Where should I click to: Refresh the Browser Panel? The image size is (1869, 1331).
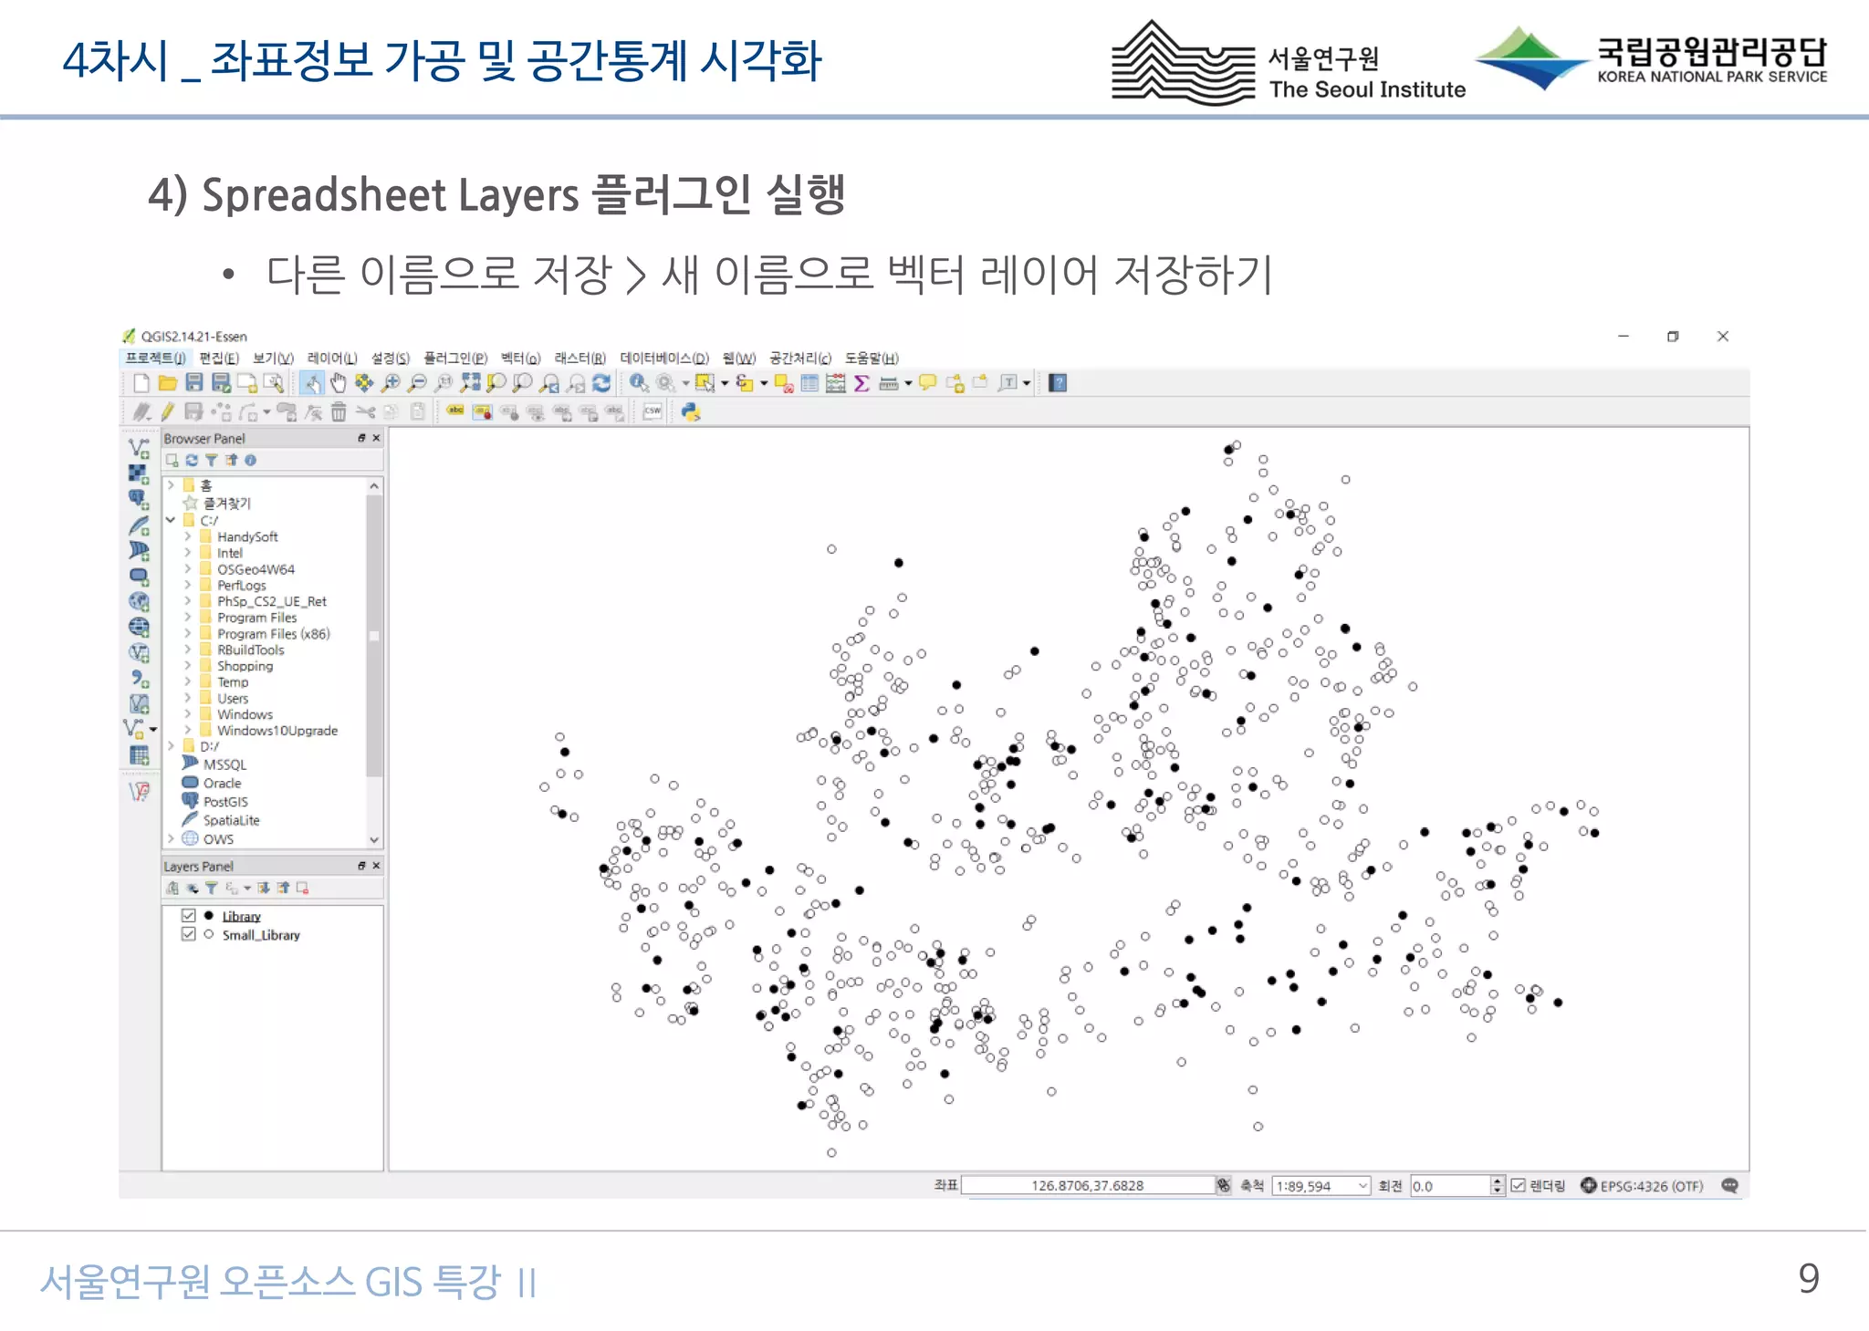[x=192, y=461]
